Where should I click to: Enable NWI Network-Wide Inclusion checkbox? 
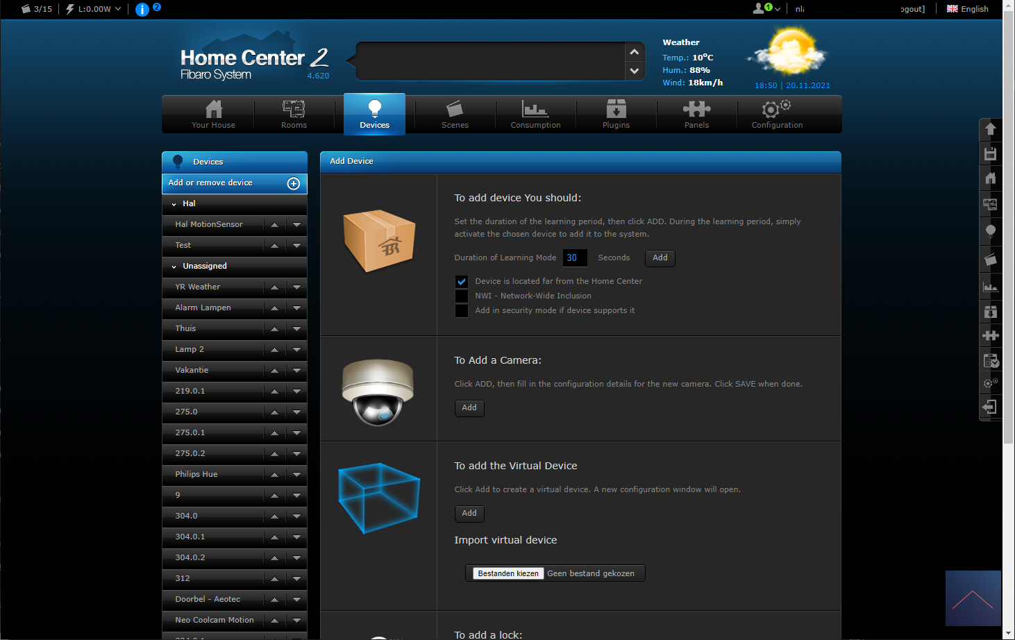tap(462, 296)
